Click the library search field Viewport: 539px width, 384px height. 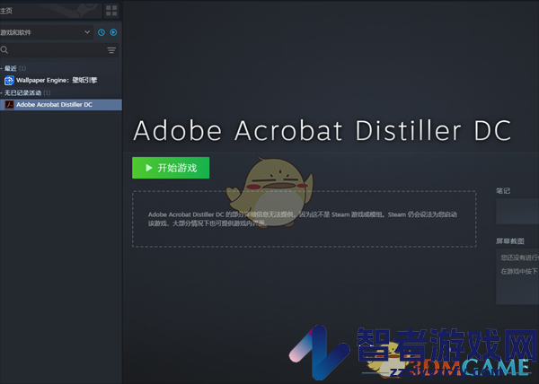tap(59, 50)
